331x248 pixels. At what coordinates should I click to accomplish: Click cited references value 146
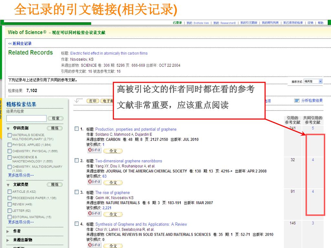tap(293, 223)
